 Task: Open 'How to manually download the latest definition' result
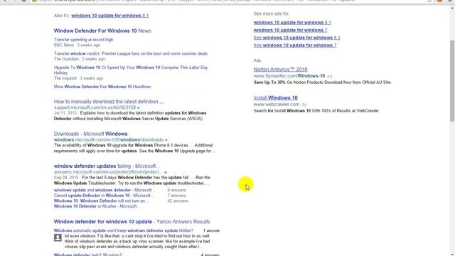click(x=109, y=102)
